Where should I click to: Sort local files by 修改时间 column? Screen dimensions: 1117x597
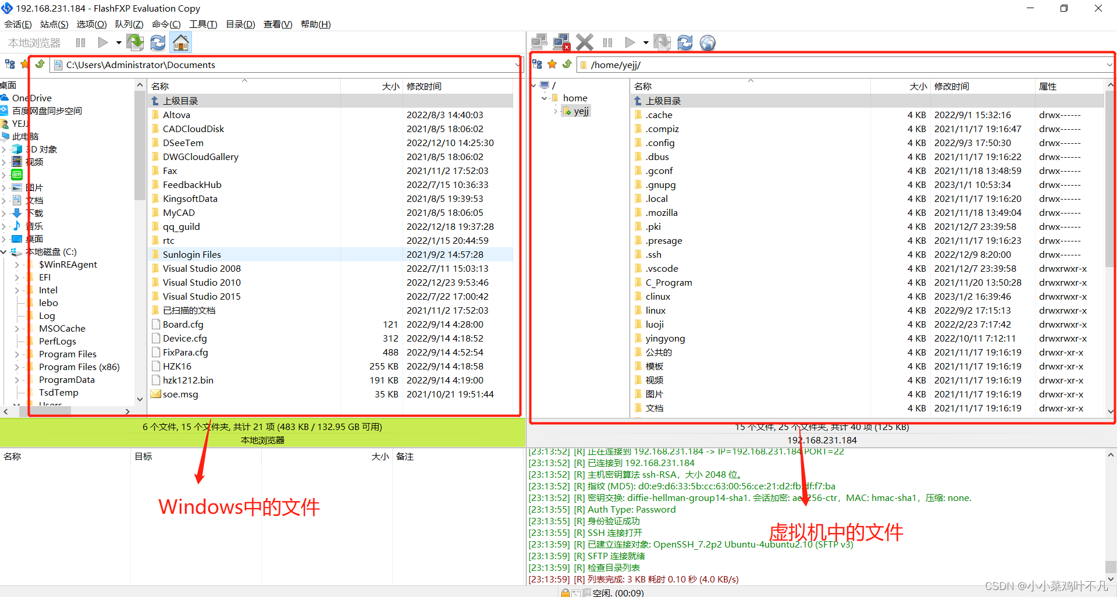click(458, 86)
